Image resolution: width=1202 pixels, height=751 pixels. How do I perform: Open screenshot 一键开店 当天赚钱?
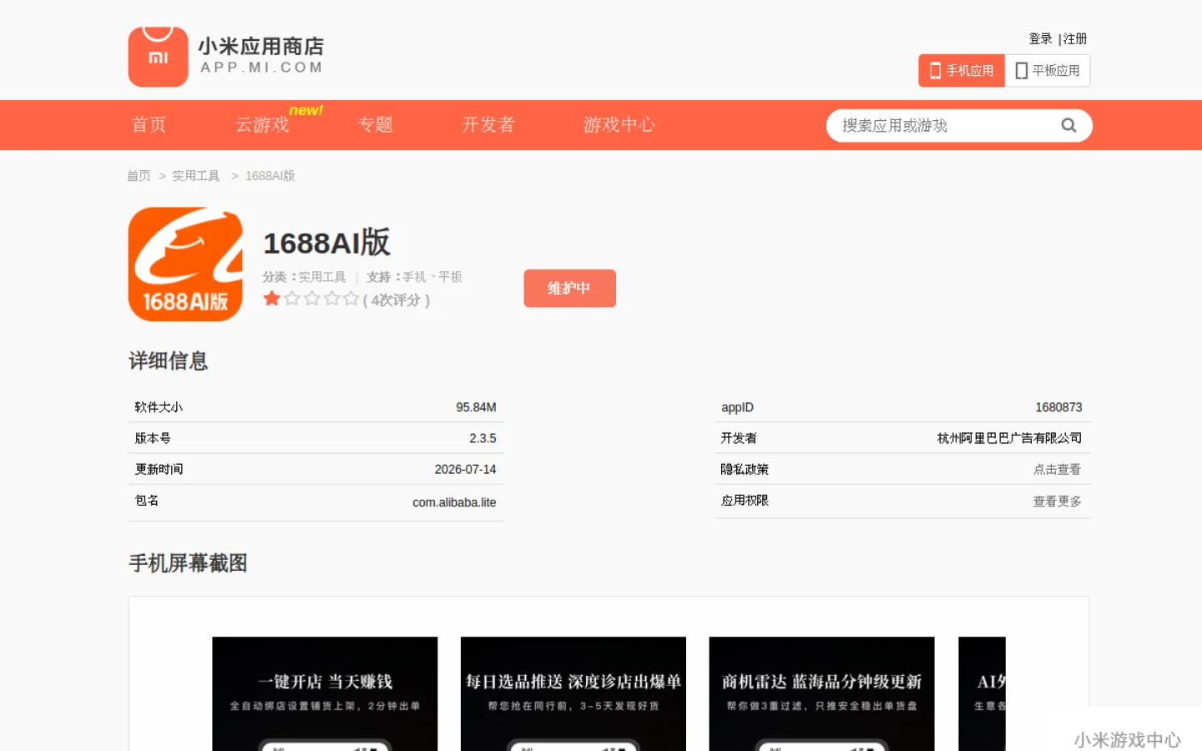coord(325,693)
